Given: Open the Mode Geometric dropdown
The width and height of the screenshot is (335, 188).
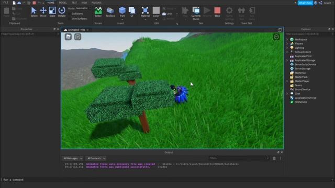Looking at the screenshot, I should tap(83, 8).
